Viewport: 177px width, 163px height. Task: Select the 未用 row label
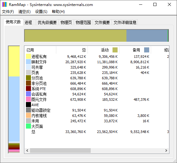coord(35,121)
